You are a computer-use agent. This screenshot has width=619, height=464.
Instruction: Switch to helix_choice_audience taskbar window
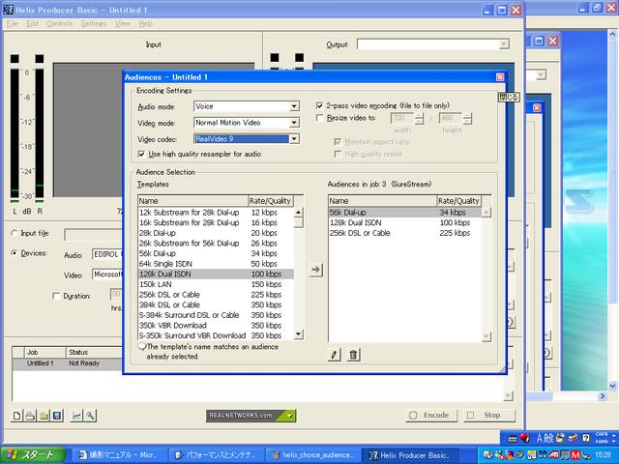click(311, 455)
